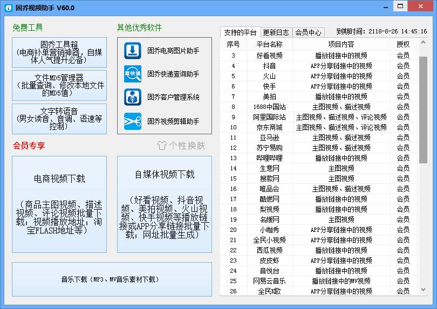Click the 播放链接中的MV视频 cell
The height and width of the screenshot is (309, 437).
pos(341,281)
